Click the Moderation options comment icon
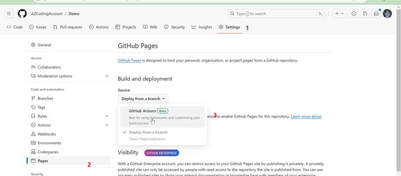401x176 pixels. 33,76
